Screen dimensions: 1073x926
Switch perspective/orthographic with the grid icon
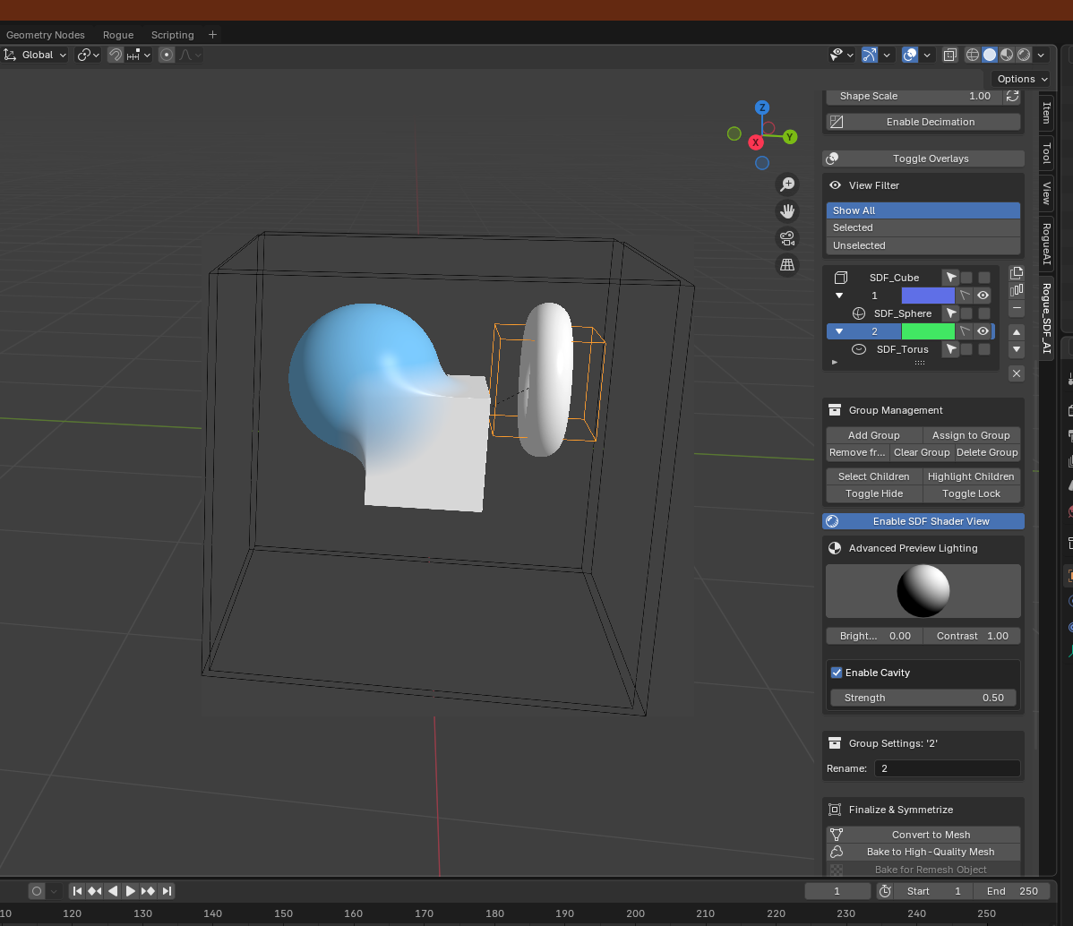point(787,265)
